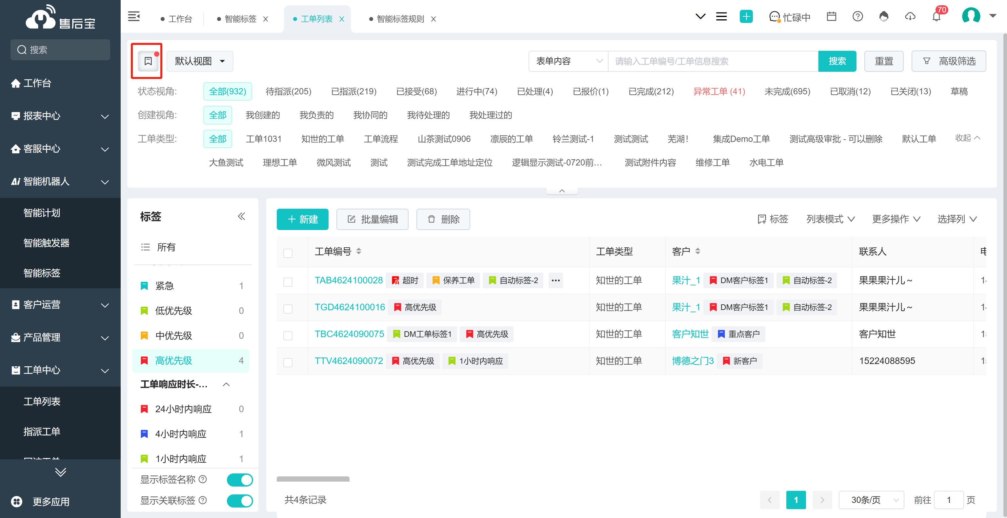Close the 智能标签 tab
Image resolution: width=1007 pixels, height=518 pixels.
click(265, 19)
